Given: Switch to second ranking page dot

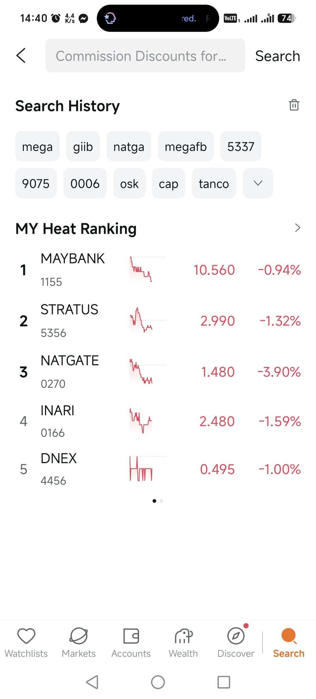Looking at the screenshot, I should coord(161,501).
